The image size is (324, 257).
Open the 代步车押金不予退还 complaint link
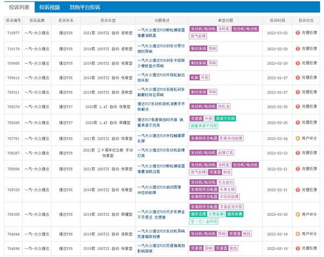pos(161,214)
